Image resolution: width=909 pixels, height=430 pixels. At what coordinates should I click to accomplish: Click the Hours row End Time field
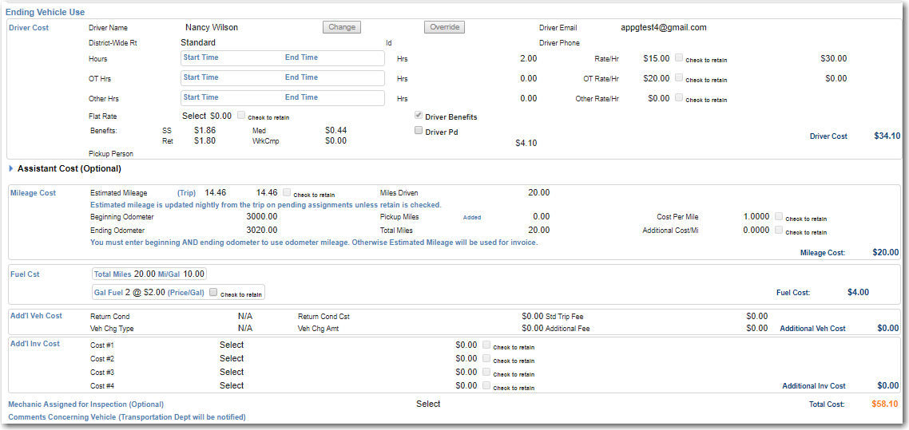[301, 57]
